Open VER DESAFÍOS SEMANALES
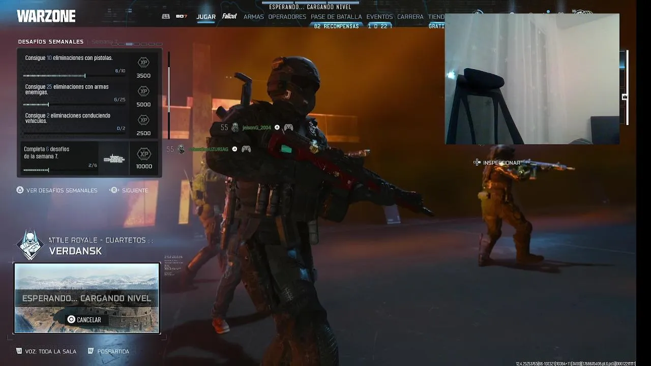The image size is (651, 366). tap(62, 190)
